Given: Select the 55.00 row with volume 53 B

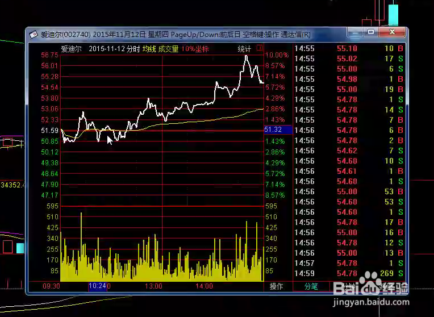Looking at the screenshot, I should [349, 191].
